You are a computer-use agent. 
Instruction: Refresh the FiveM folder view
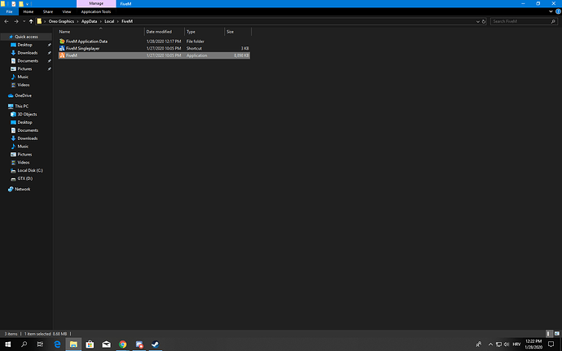(484, 21)
